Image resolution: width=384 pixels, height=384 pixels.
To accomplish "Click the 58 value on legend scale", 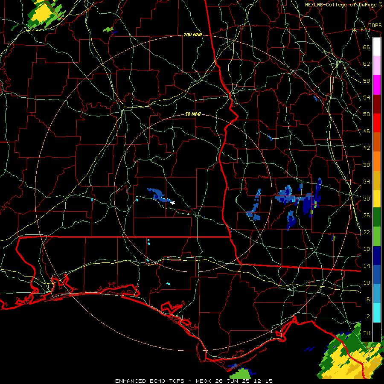I will pyautogui.click(x=367, y=81).
